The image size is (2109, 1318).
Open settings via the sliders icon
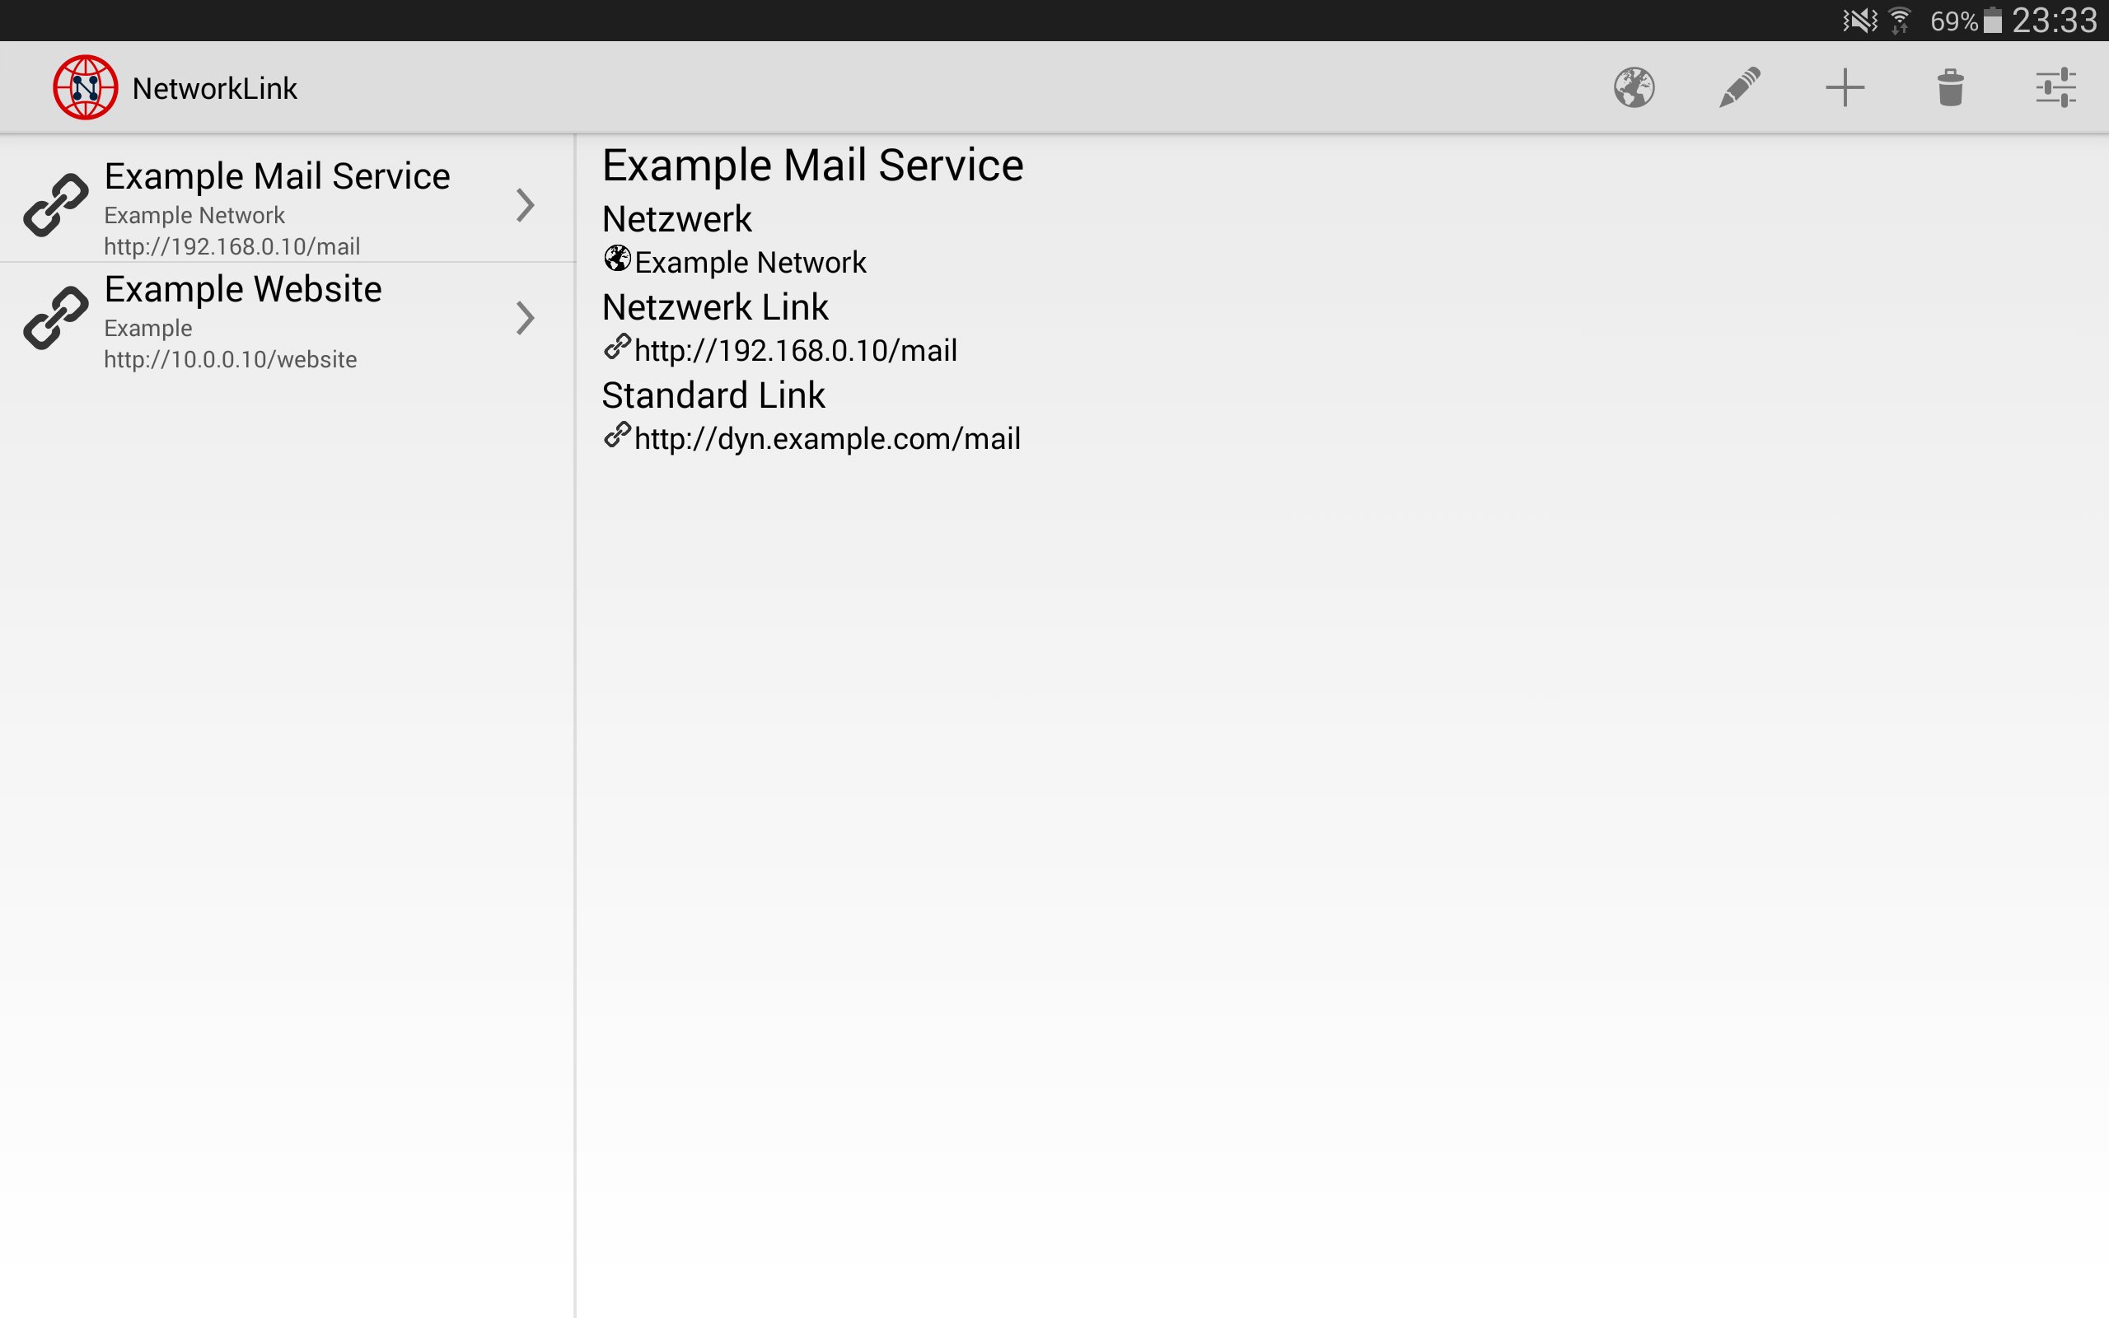pos(2055,88)
